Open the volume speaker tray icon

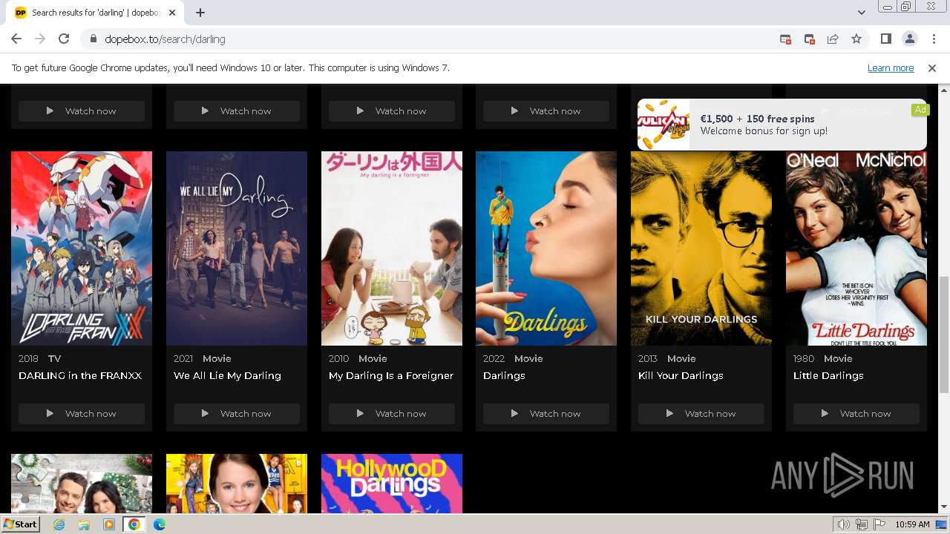click(844, 524)
